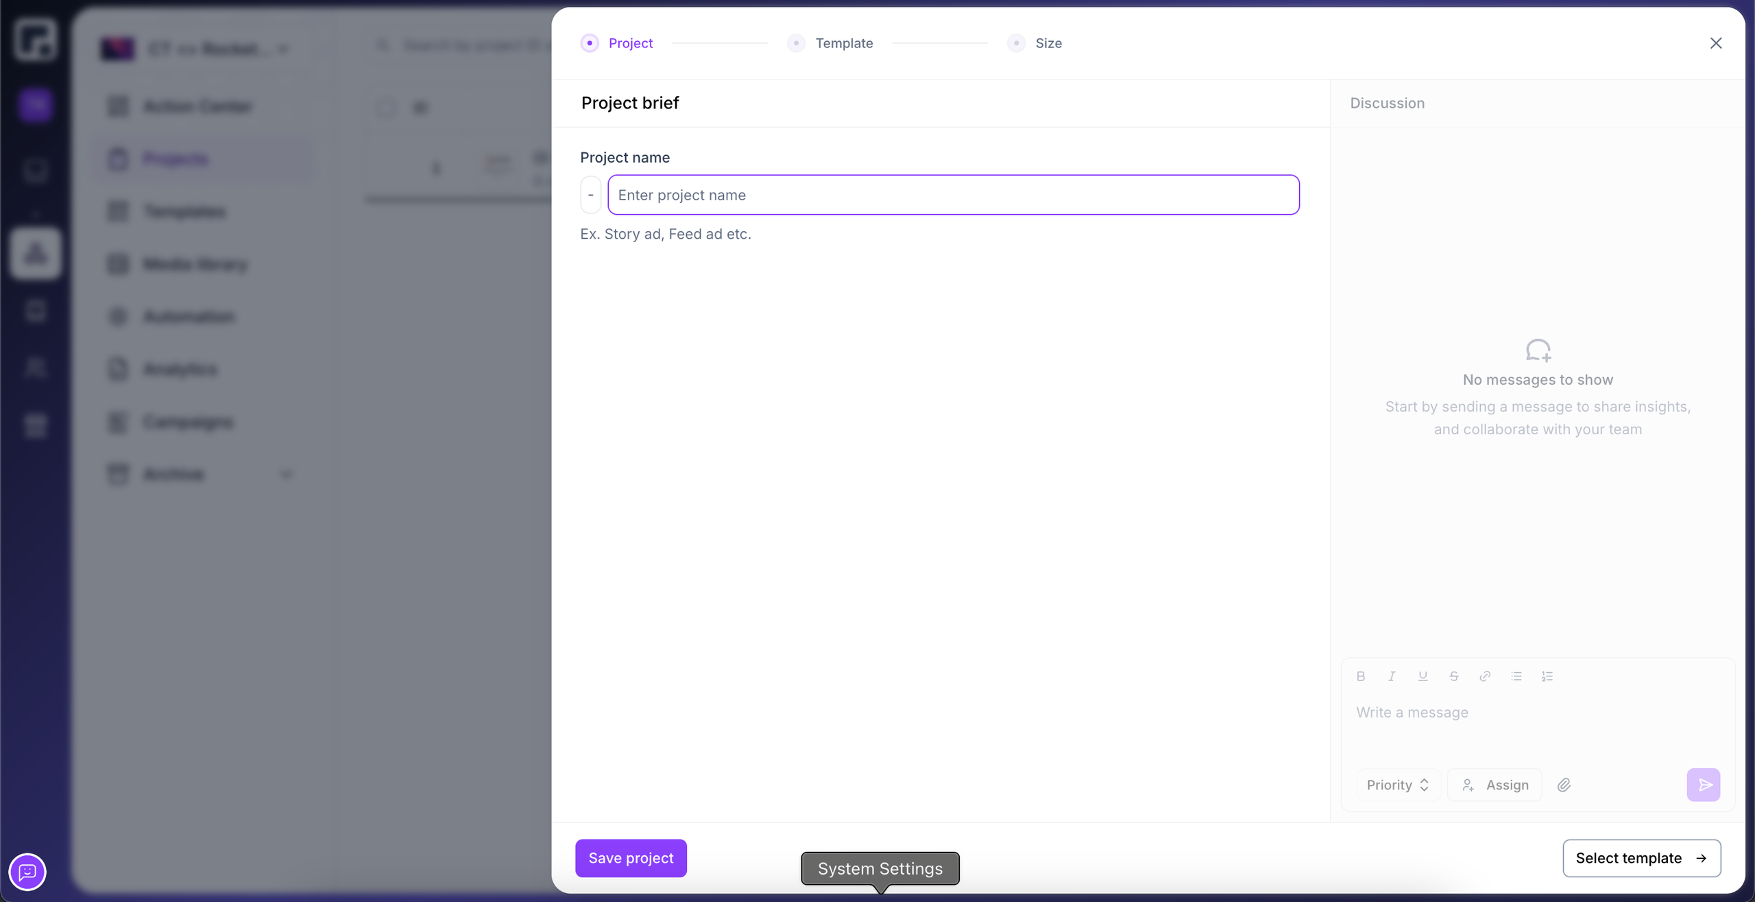Select the Project step indicator
The width and height of the screenshot is (1755, 902).
[x=630, y=43]
